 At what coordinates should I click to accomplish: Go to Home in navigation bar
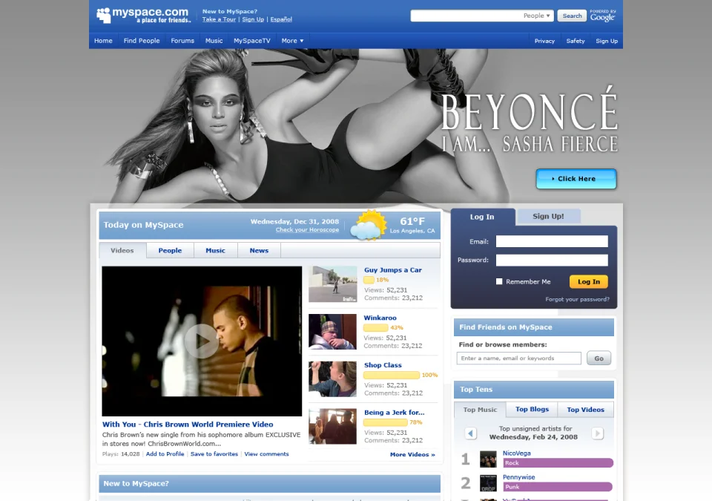pos(103,41)
